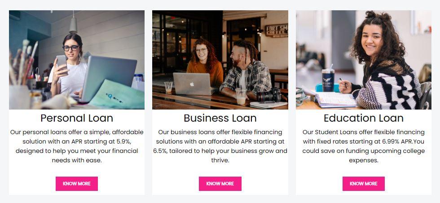Click KNOW MORE under Business Loan
440x203 pixels.
click(x=220, y=184)
